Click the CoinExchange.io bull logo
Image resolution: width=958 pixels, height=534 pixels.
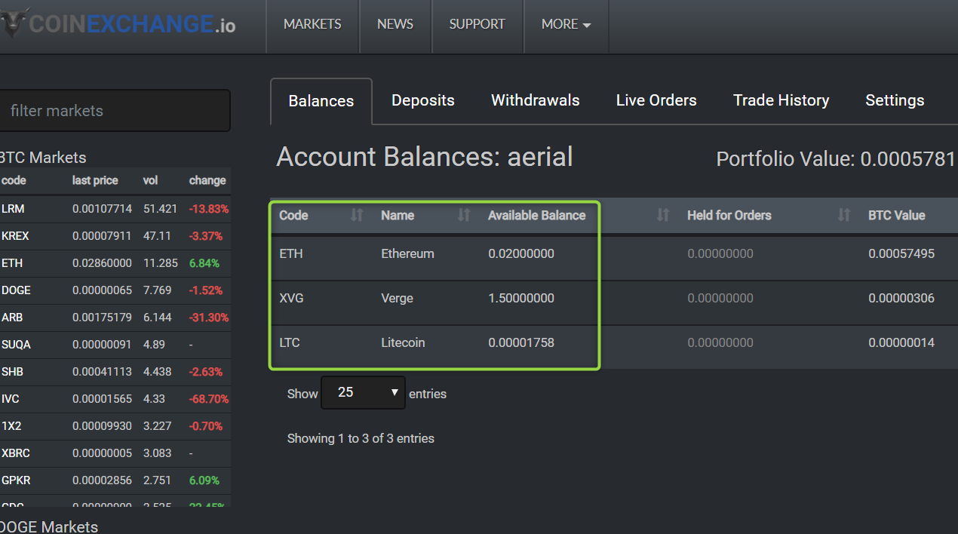(14, 24)
